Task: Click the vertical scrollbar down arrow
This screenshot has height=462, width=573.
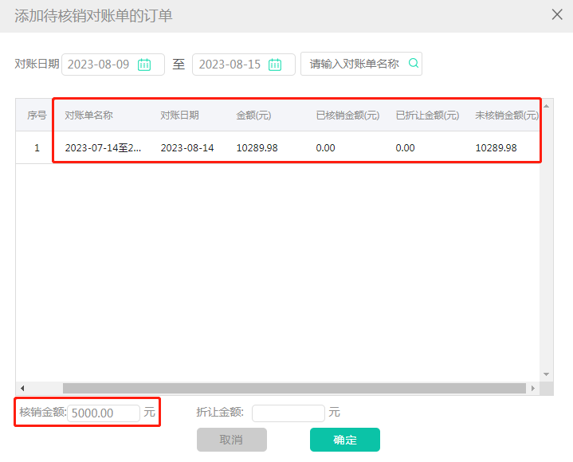Action: coord(547,374)
